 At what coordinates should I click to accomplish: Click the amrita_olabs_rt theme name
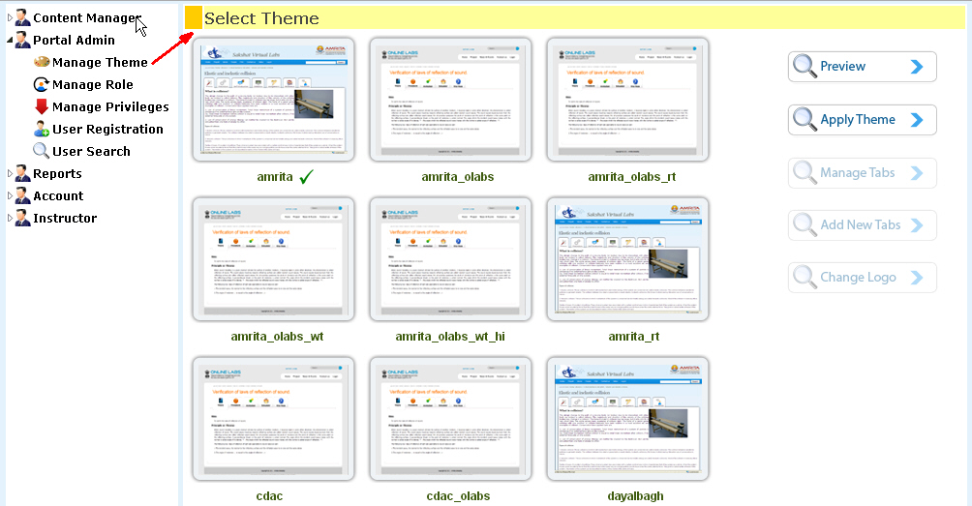coord(631,177)
